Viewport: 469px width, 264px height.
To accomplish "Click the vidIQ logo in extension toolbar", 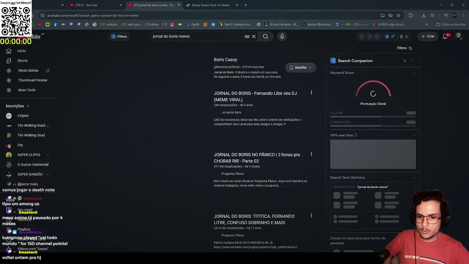I will point(387,36).
